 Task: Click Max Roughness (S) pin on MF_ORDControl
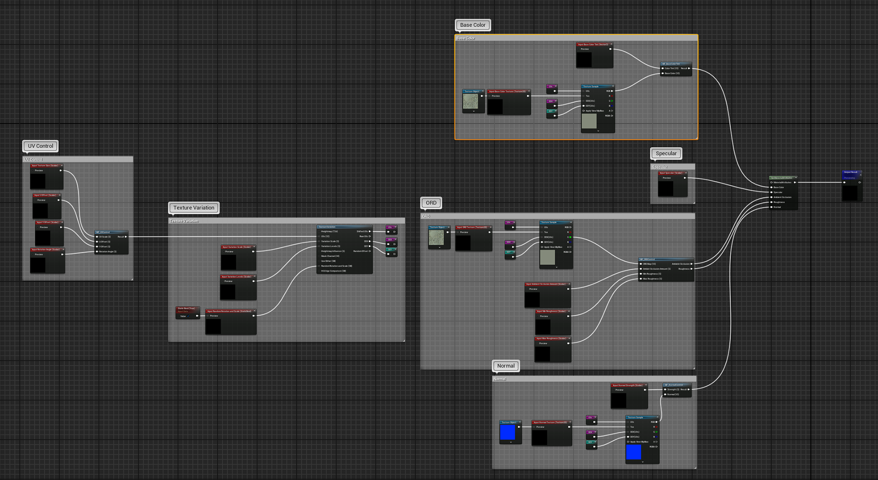coord(641,279)
